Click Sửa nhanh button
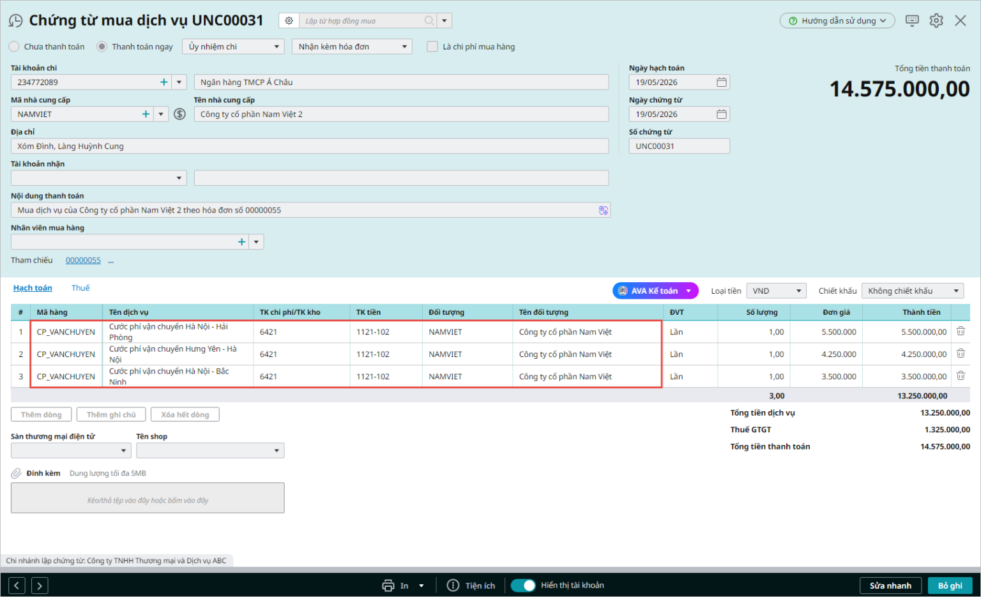 pos(890,586)
